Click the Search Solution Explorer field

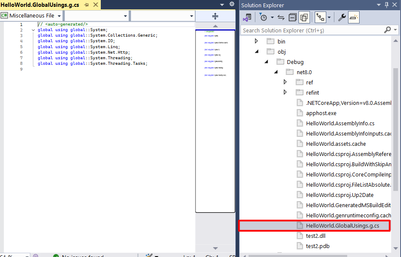click(x=312, y=30)
